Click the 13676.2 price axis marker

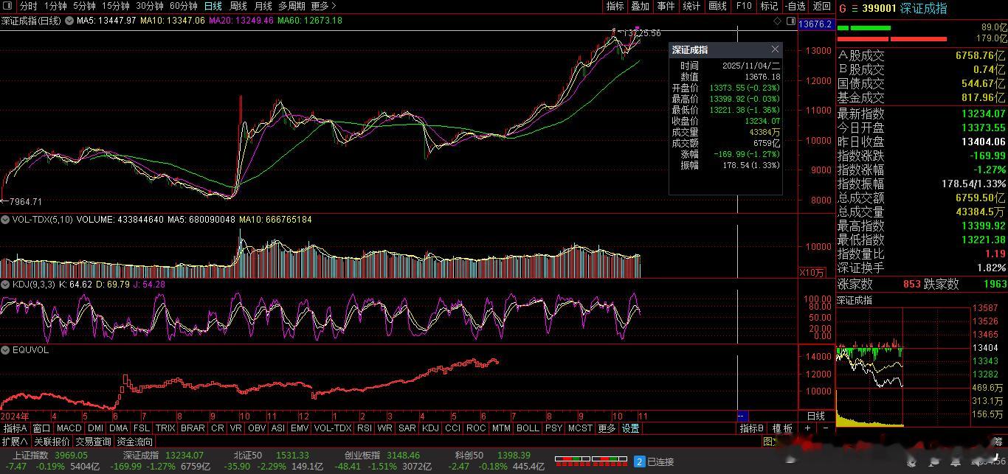coord(815,24)
